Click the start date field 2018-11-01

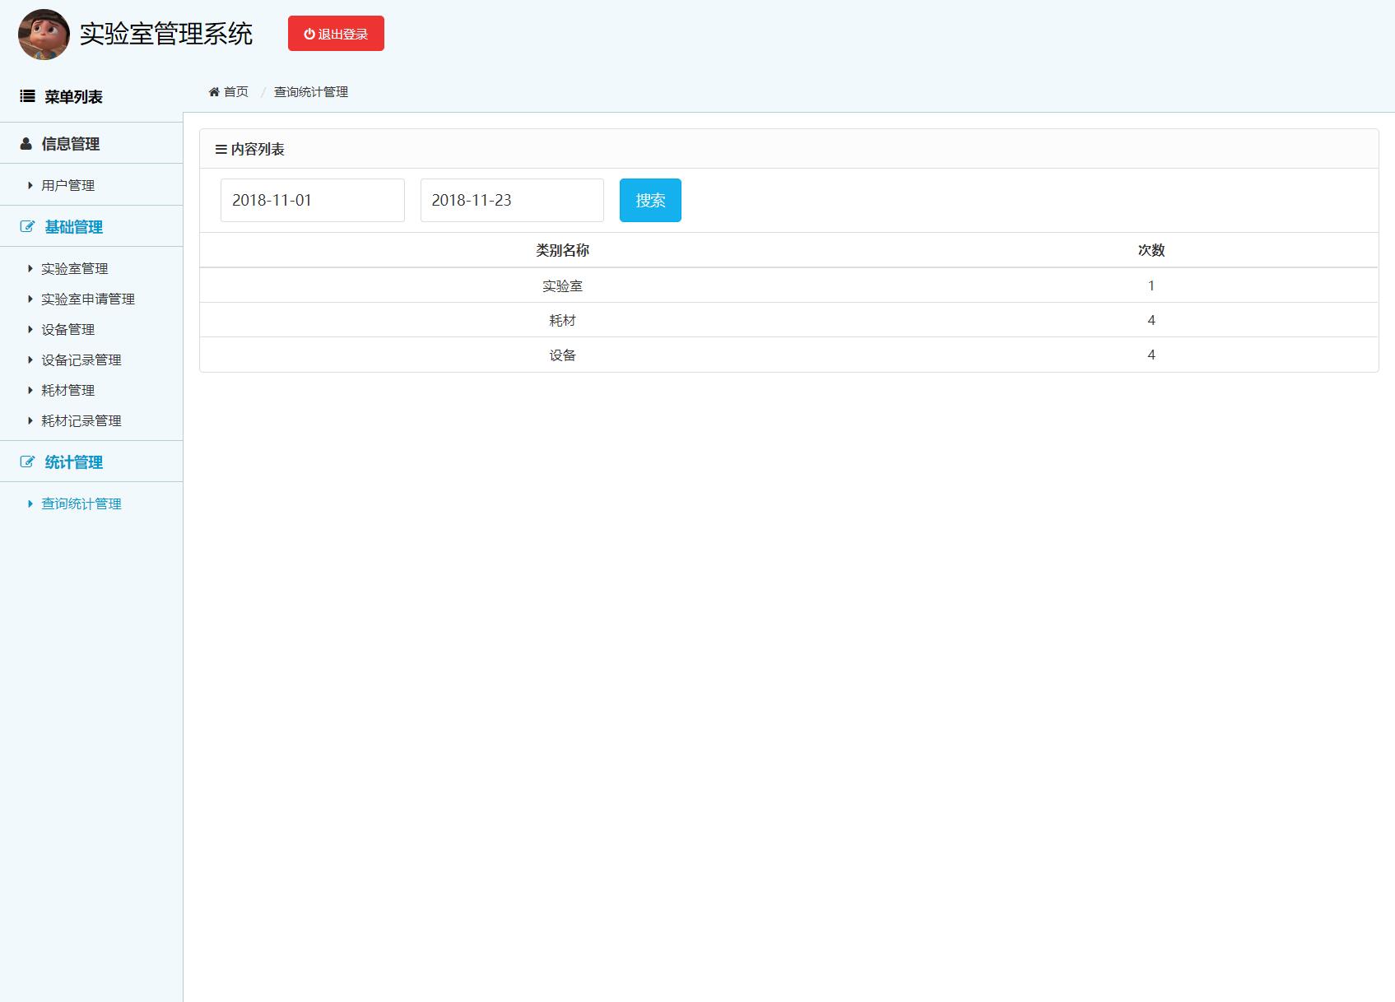click(313, 200)
